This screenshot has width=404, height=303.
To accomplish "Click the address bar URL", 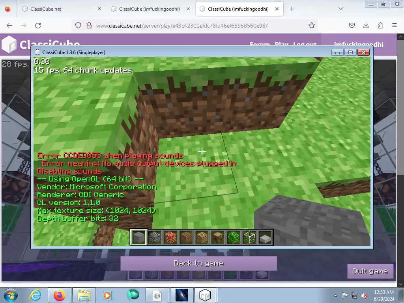I will click(x=182, y=26).
